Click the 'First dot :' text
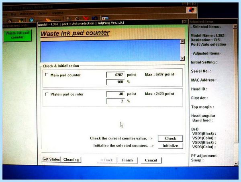Screen dimensions: 241x182 click(x=199, y=98)
